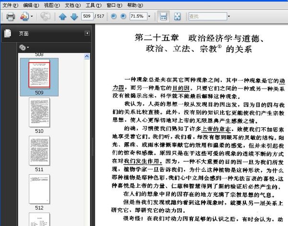Click the page number field showing 509
288x226 pixels.
pos(88,17)
